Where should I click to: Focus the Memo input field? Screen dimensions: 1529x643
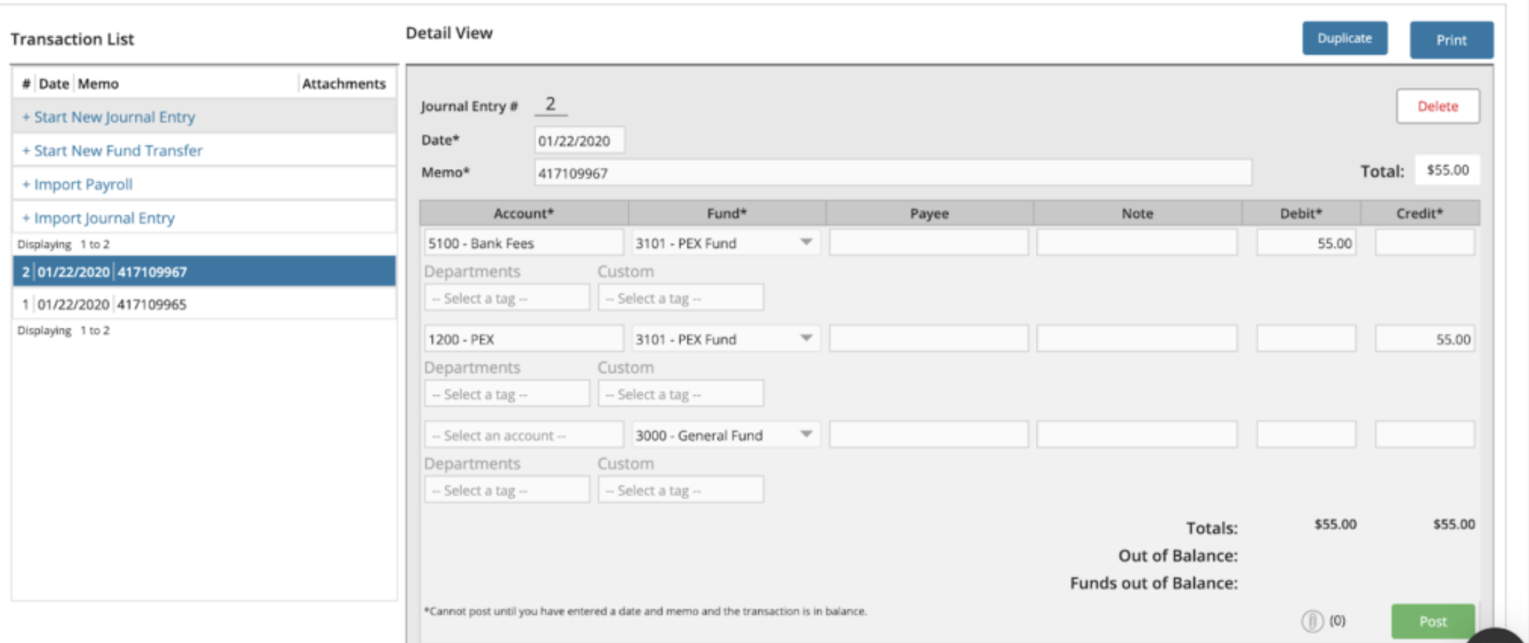click(x=892, y=173)
